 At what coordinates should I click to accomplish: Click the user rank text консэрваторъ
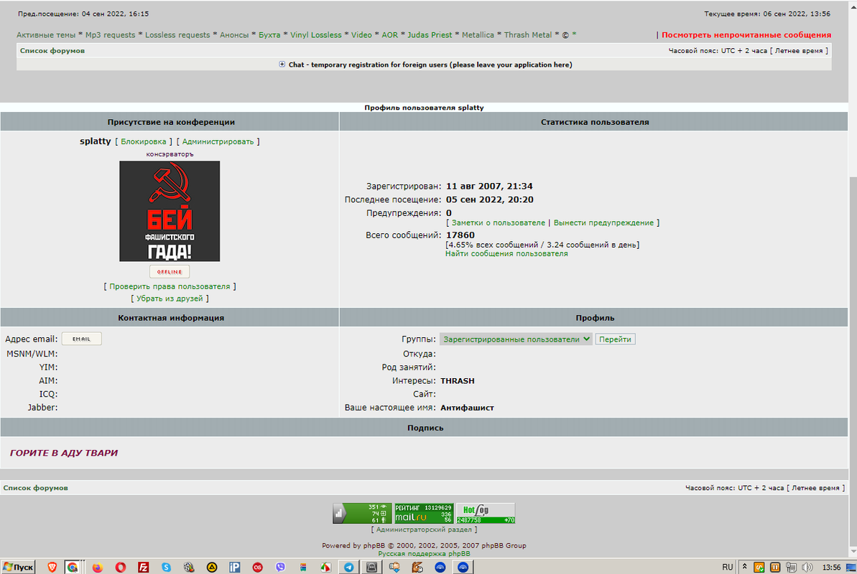pyautogui.click(x=170, y=154)
